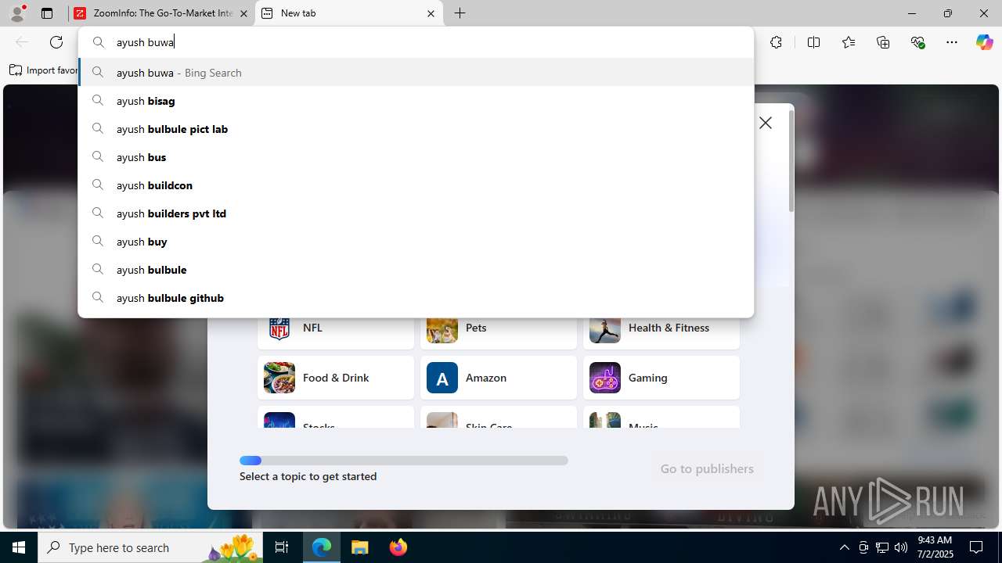Viewport: 1002px width, 563px height.
Task: Open the tab actions menu icon
Action: [x=47, y=13]
